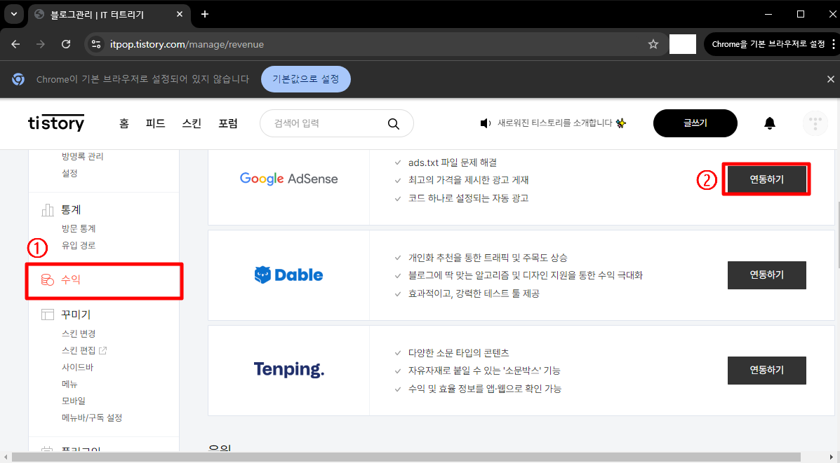The height and width of the screenshot is (463, 840).
Task: Open site information icon in the address bar
Action: tap(96, 44)
